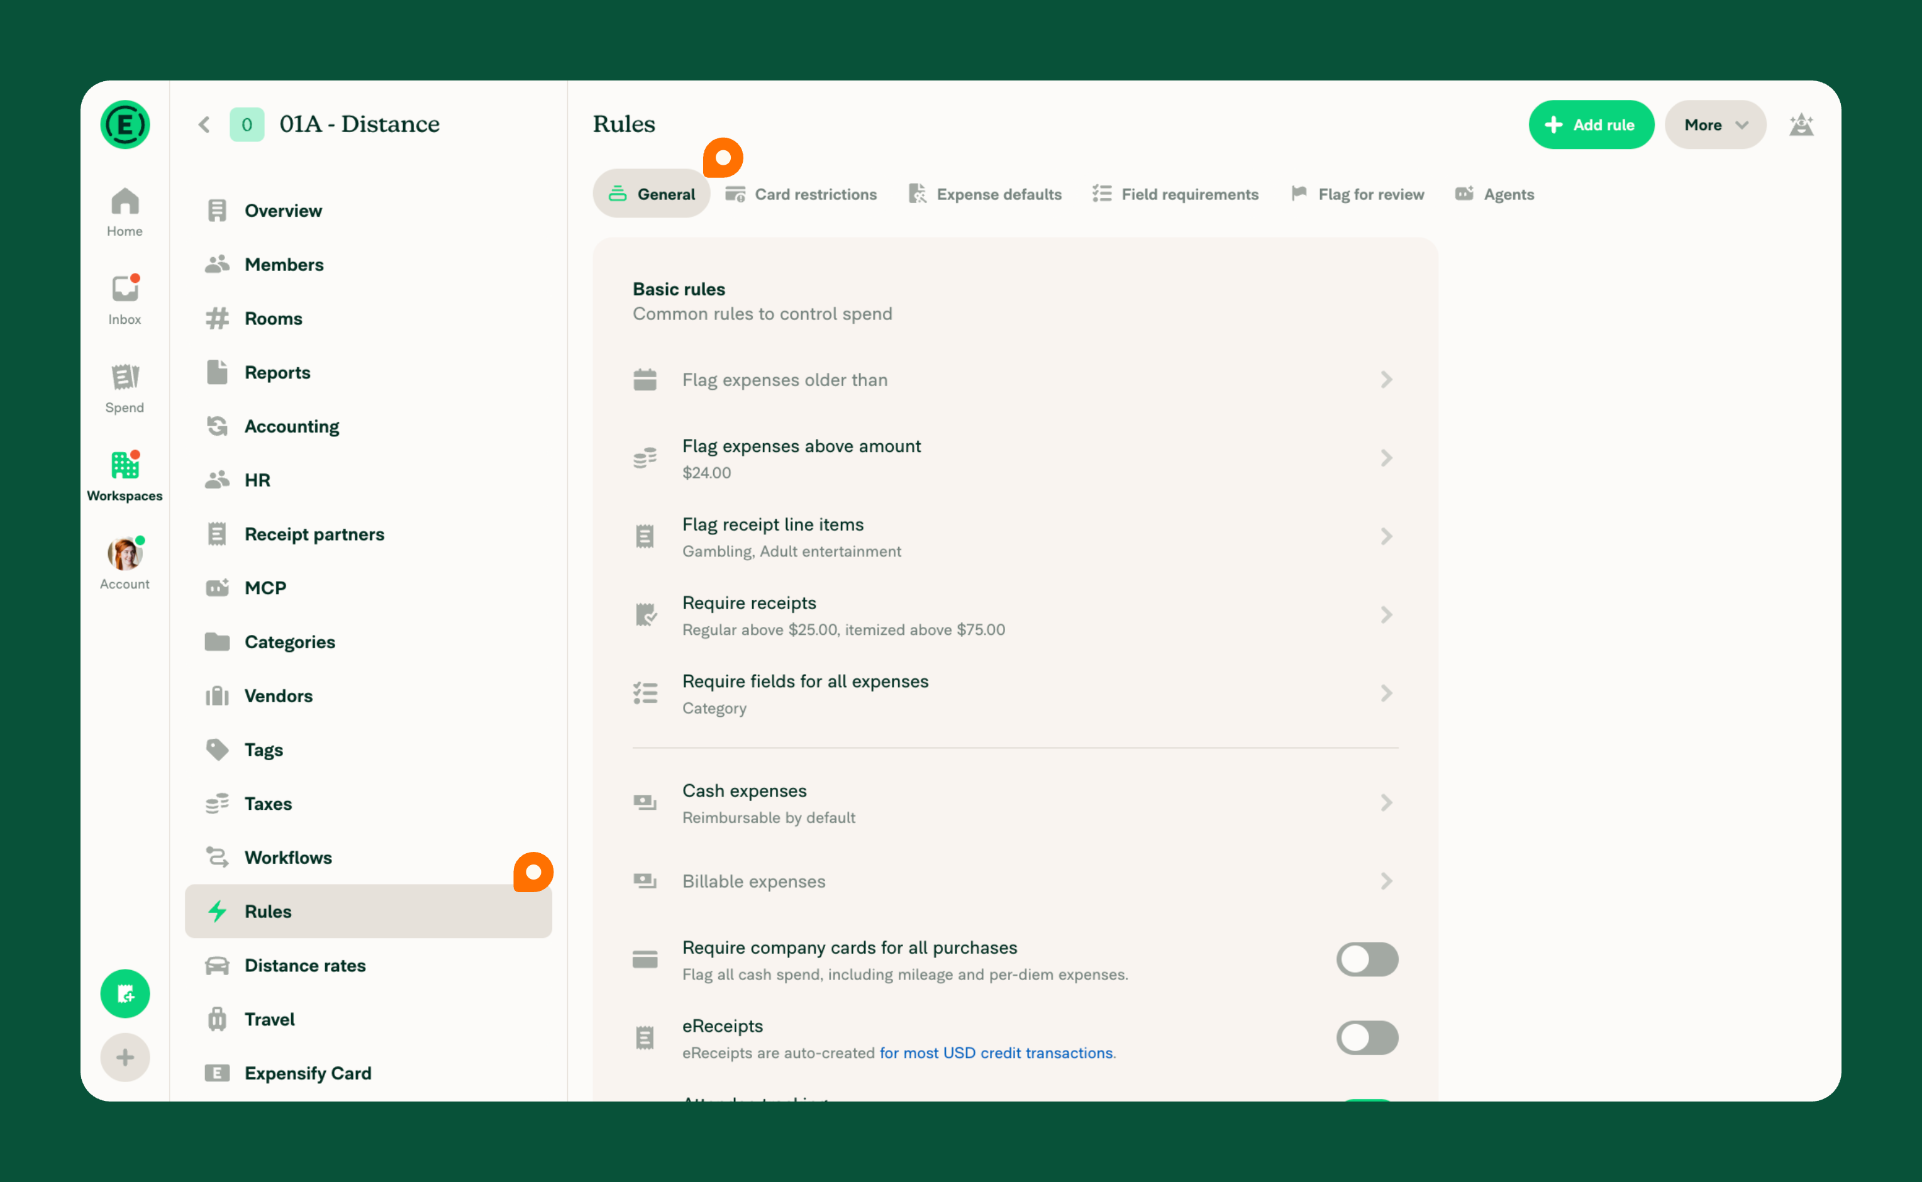Click the $24.00 amount value
The image size is (1922, 1182).
707,473
